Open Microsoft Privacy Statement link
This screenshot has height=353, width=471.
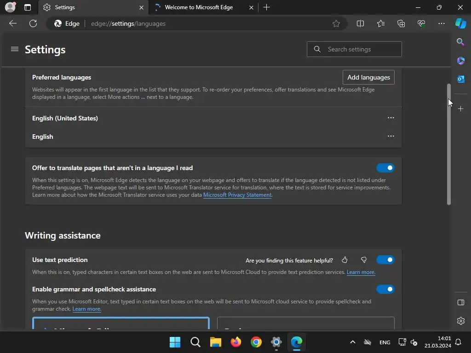pyautogui.click(x=237, y=195)
